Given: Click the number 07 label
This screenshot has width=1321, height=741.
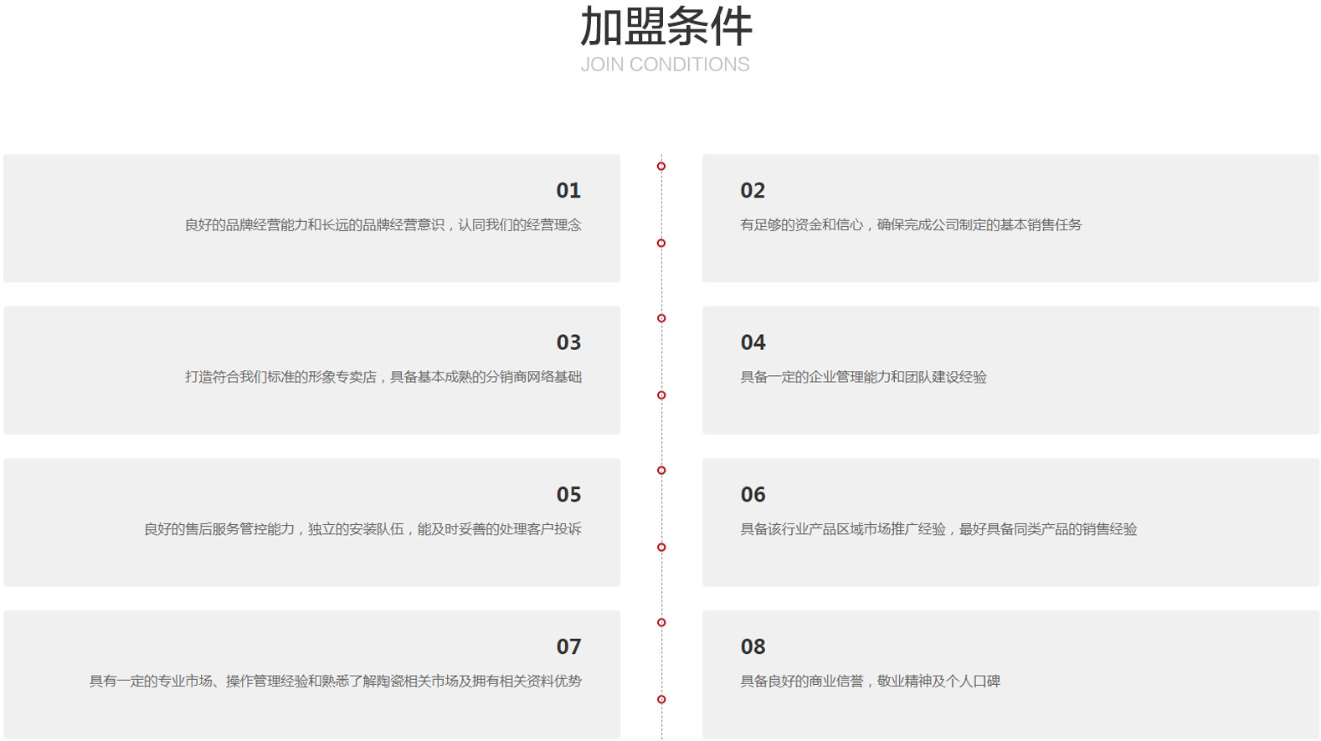Looking at the screenshot, I should 568,646.
